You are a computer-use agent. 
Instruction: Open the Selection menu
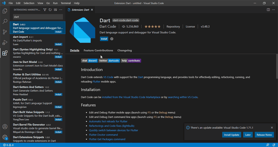pyautogui.click(x=29, y=3)
